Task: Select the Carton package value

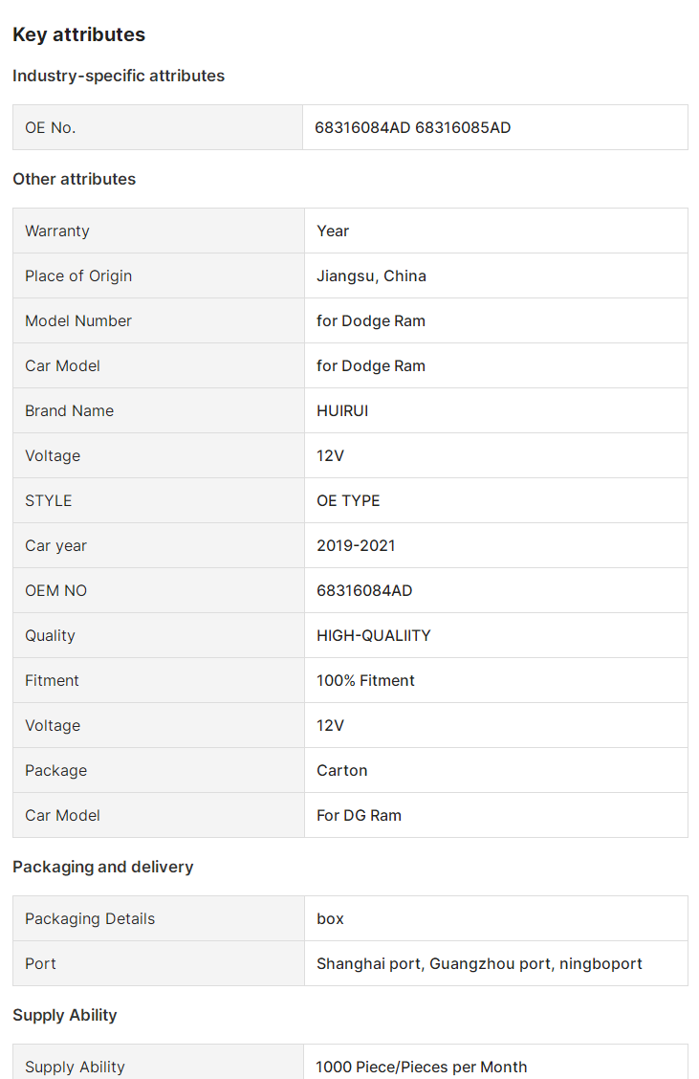Action: [x=342, y=770]
